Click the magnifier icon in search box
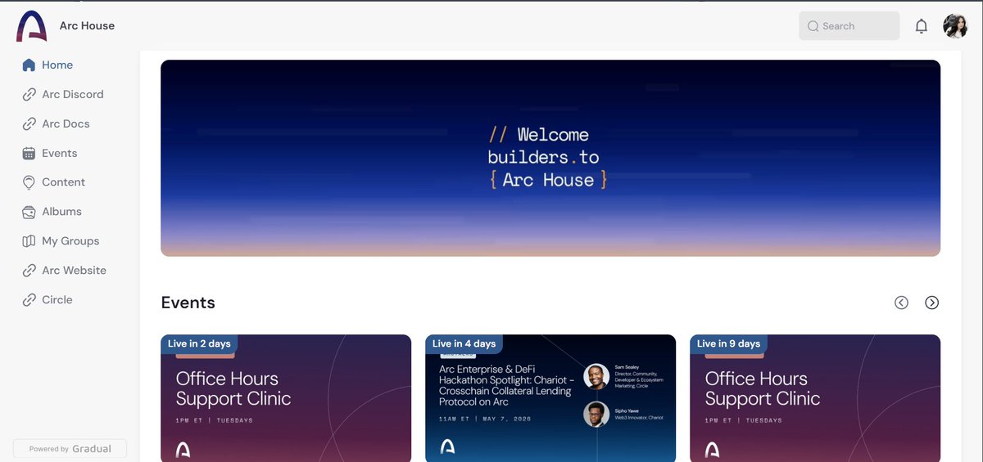 point(813,26)
